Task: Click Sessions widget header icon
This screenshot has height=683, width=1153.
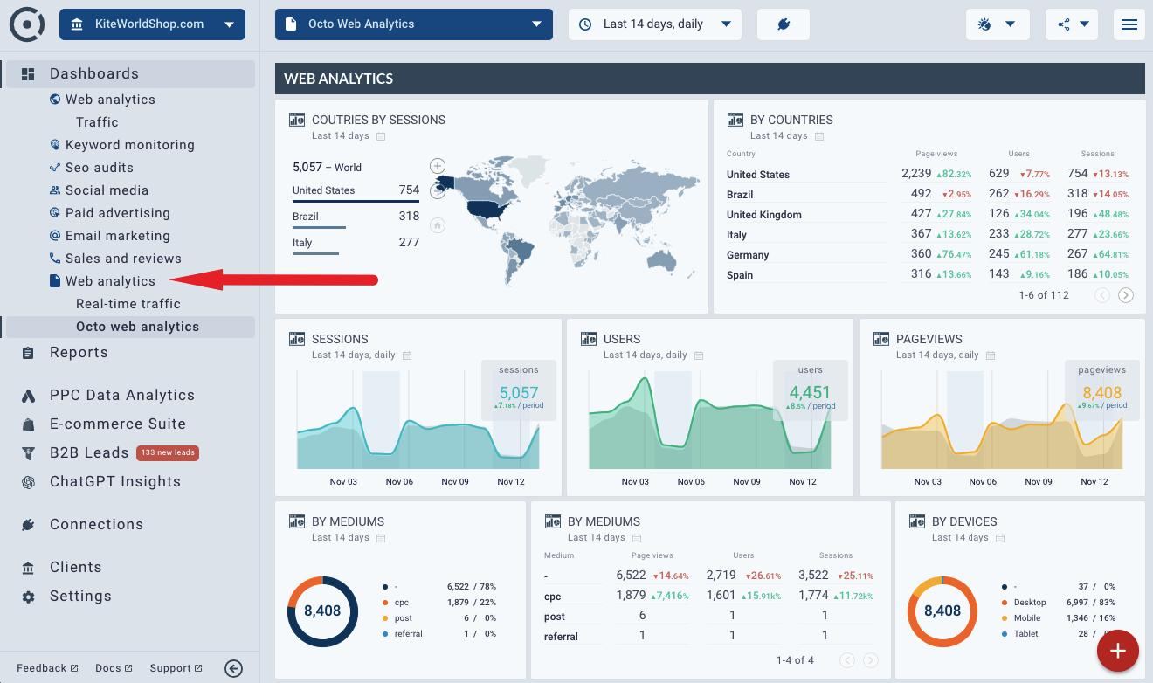Action: (297, 339)
